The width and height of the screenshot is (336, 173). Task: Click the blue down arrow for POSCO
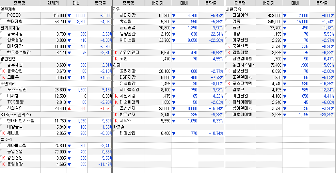click(69, 16)
